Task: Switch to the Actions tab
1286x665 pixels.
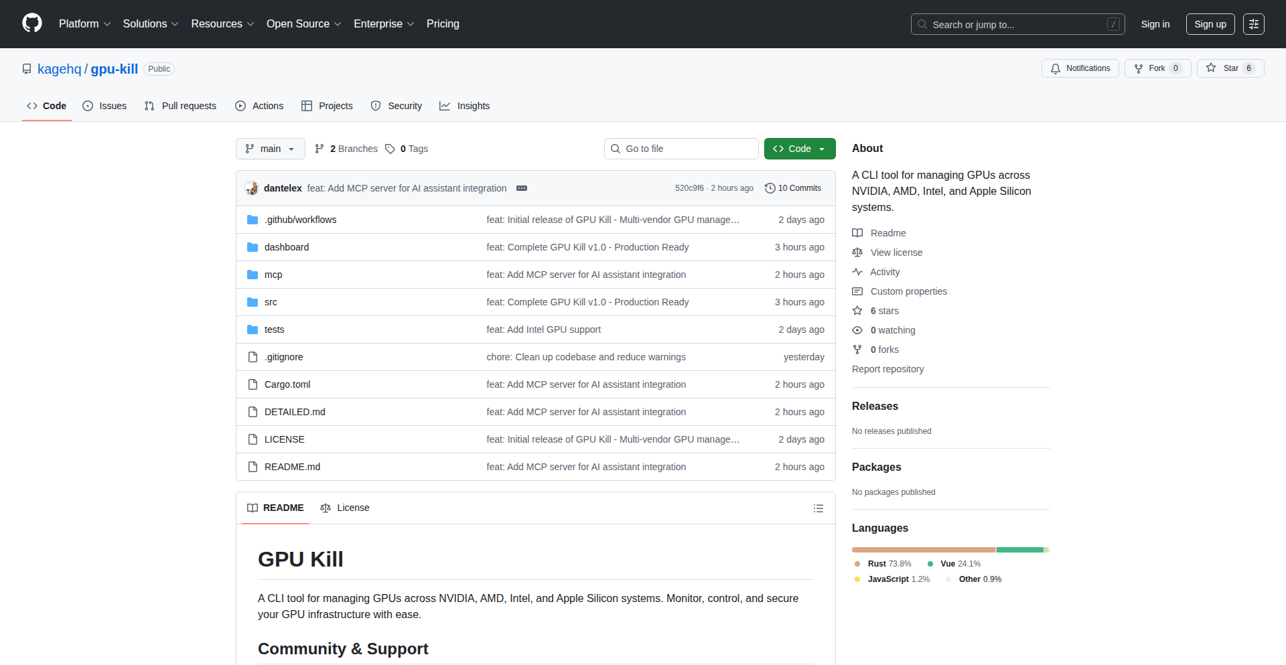Action: (x=259, y=106)
